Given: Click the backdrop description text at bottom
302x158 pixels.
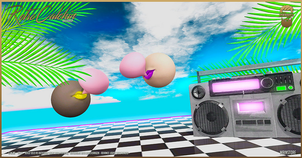Looking at the screenshot, I should point(69,153).
